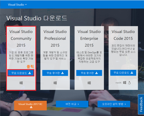144x116 pixels.
Task: Click download arrow icon on Visual Studio 2017 RC
Action: (31, 107)
